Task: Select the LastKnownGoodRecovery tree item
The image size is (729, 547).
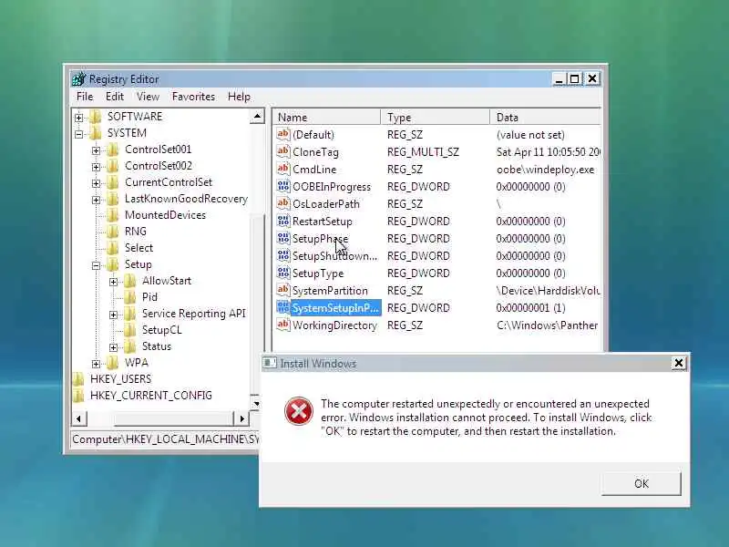Action: tap(186, 199)
